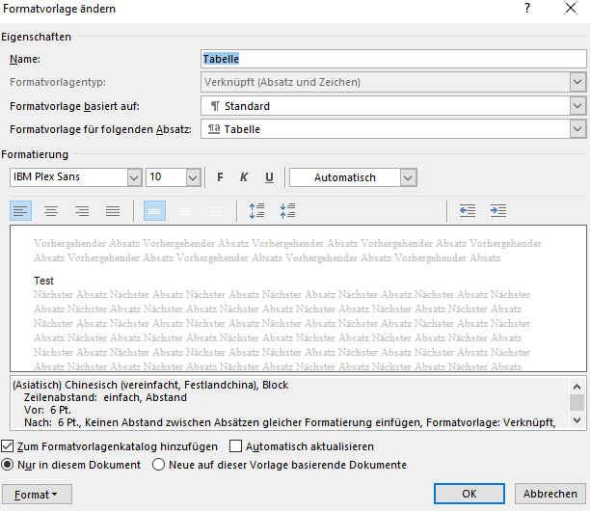Open the help question mark
The image size is (590, 511).
click(527, 9)
